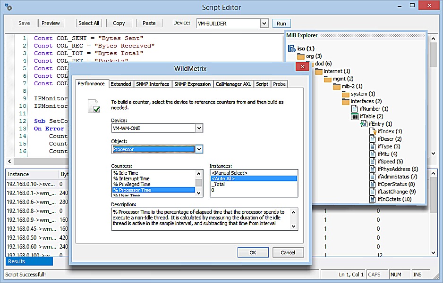Screen dimensions: 443x283
Task: Select the % Privileged Time counter
Action: (153, 184)
